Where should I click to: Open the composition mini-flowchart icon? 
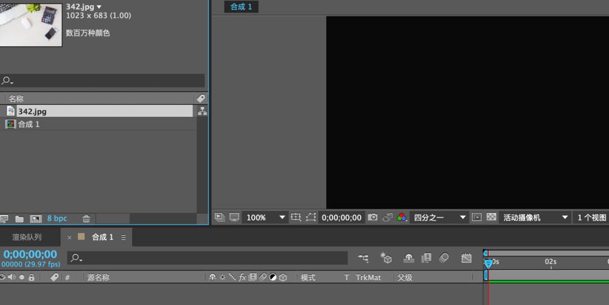pos(364,258)
